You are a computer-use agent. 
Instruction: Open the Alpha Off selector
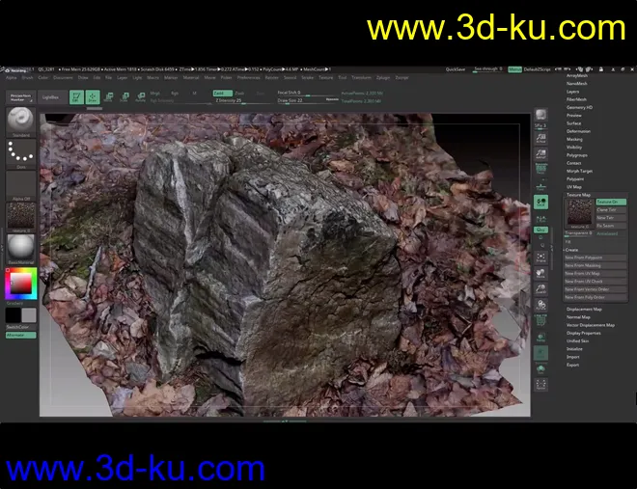tap(20, 185)
